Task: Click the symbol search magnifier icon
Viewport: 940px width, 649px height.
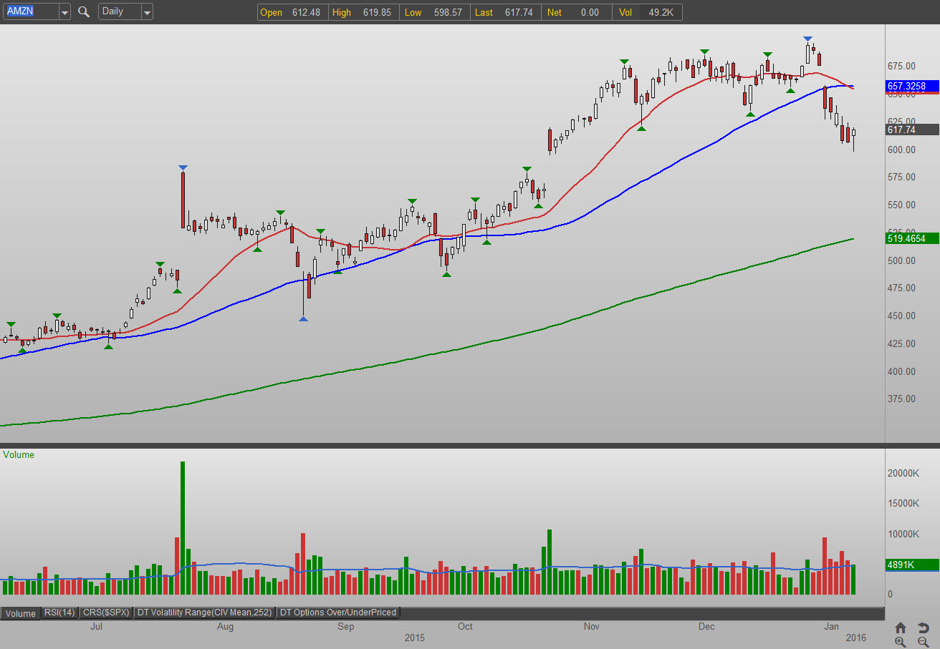Action: click(x=84, y=12)
